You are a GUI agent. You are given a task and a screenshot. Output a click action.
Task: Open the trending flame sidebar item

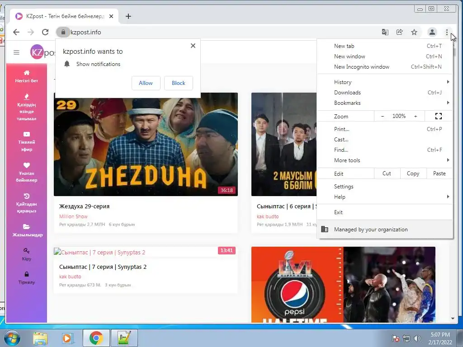tap(27, 108)
